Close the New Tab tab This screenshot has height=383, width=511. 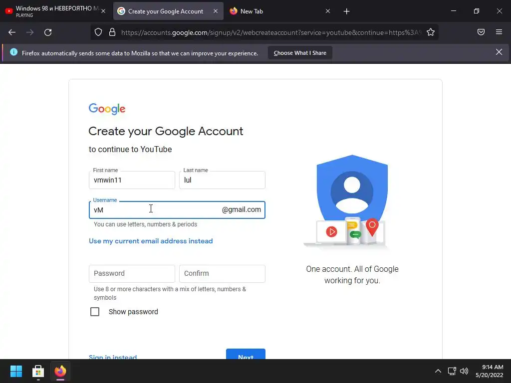tap(328, 11)
